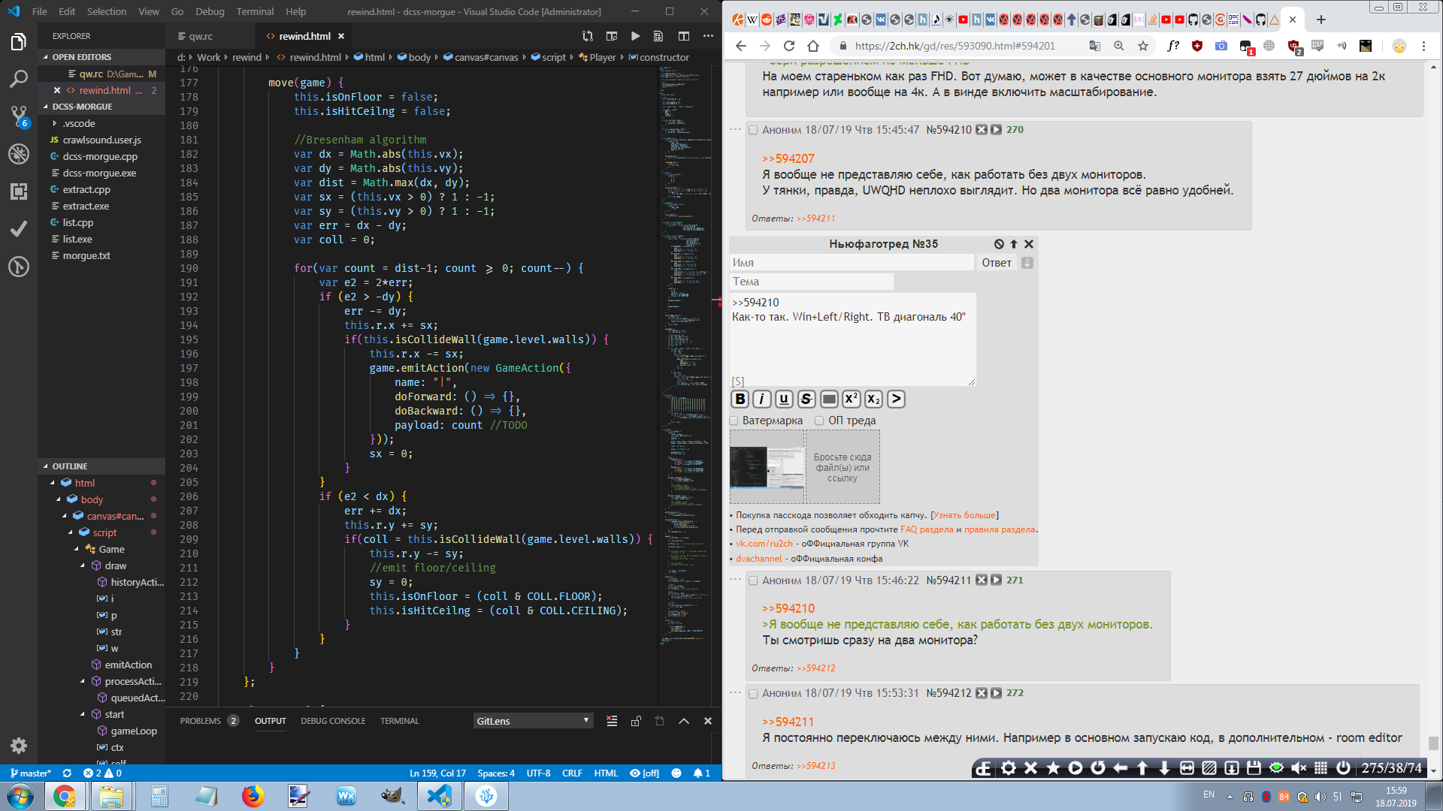Apply italic formatting in reply form

click(x=762, y=399)
